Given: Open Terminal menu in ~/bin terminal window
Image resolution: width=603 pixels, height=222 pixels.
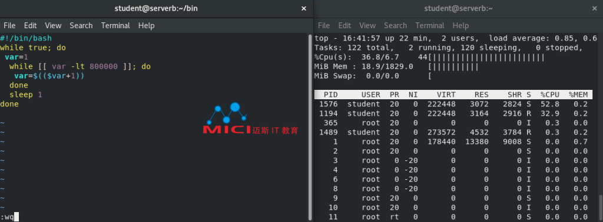Looking at the screenshot, I should point(115,26).
